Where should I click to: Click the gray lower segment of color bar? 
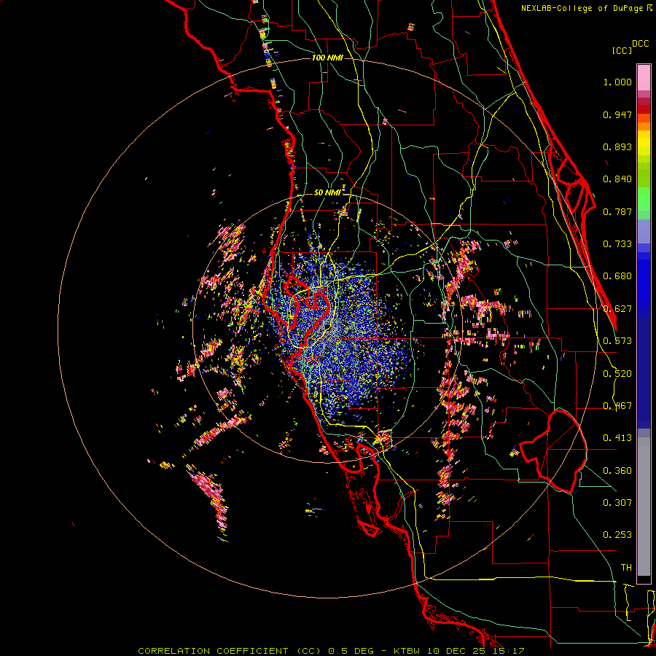pos(644,507)
